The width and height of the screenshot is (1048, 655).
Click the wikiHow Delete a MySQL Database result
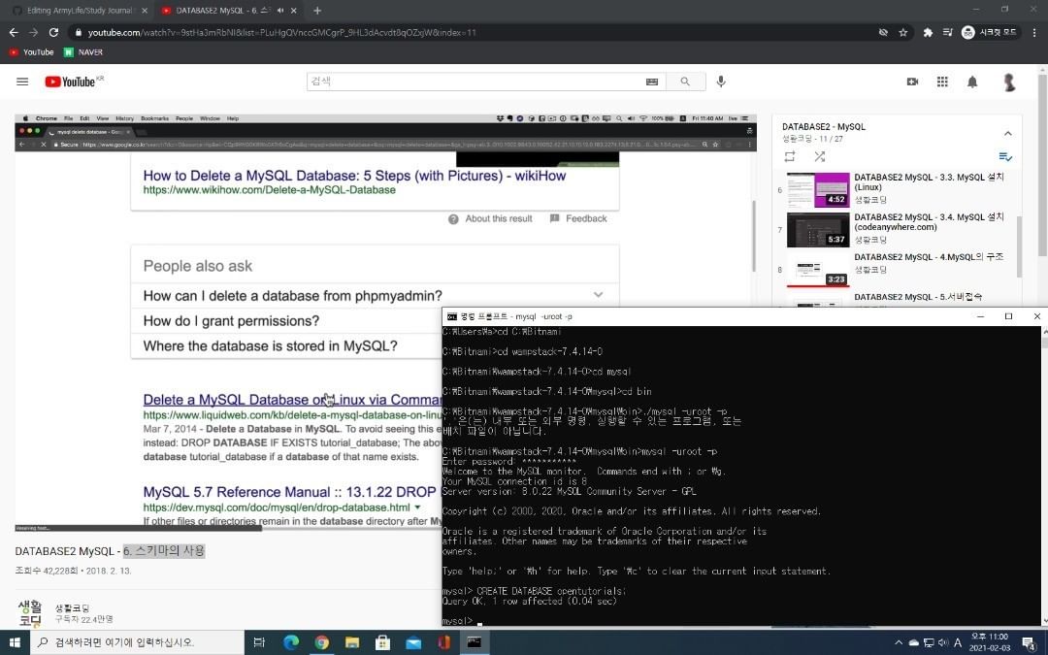[x=354, y=176]
